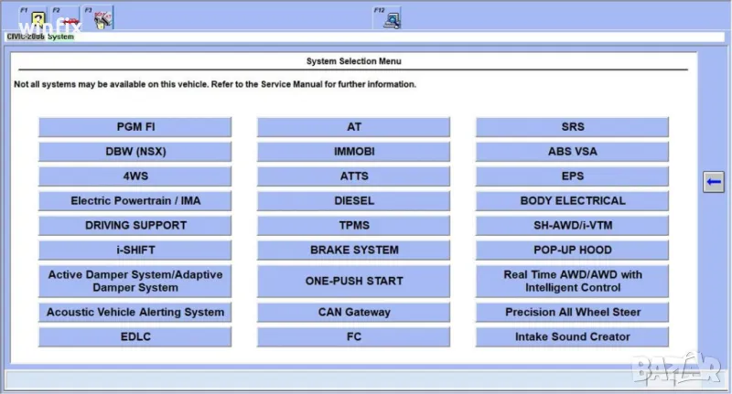The width and height of the screenshot is (732, 394).
Task: Open the IMMOBI system
Action: [x=353, y=152]
